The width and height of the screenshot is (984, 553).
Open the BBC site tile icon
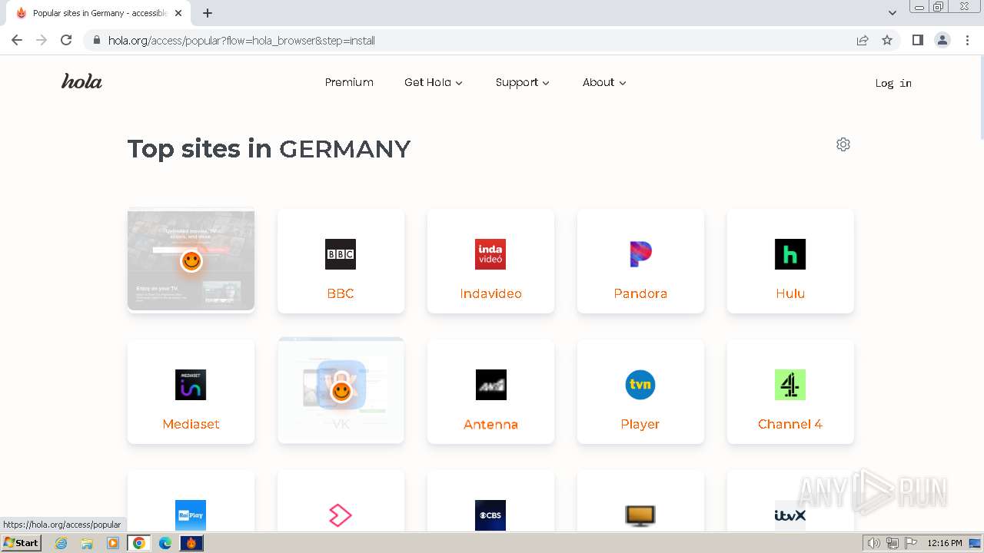[x=341, y=254]
